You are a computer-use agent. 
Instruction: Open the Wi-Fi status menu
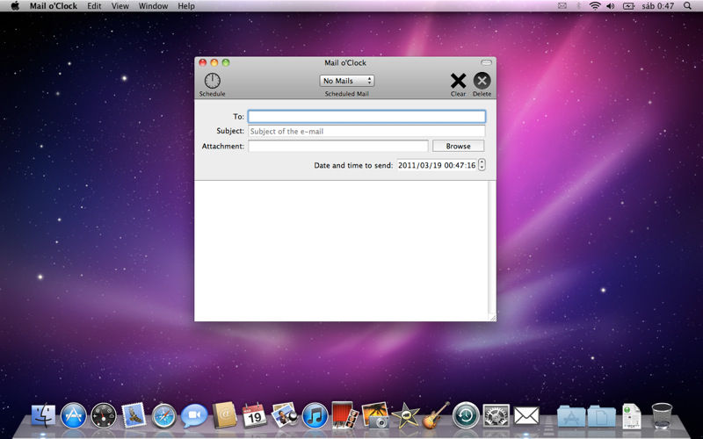click(x=594, y=6)
